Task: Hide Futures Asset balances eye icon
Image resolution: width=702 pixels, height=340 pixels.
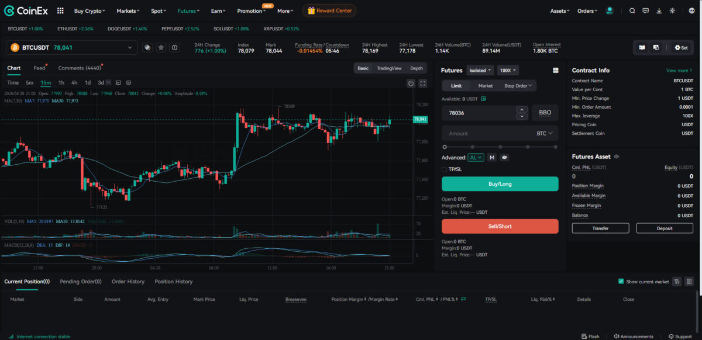Action: pyautogui.click(x=617, y=157)
